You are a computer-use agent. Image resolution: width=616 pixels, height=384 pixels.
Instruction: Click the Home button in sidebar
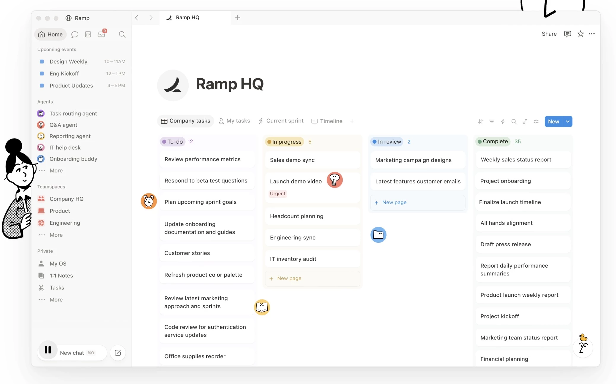(50, 34)
